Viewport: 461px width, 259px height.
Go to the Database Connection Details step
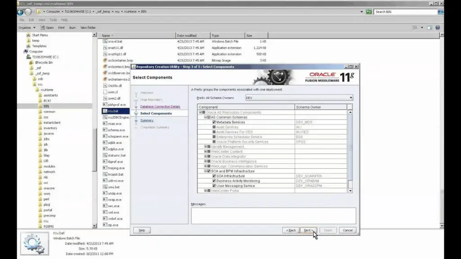[x=160, y=106]
